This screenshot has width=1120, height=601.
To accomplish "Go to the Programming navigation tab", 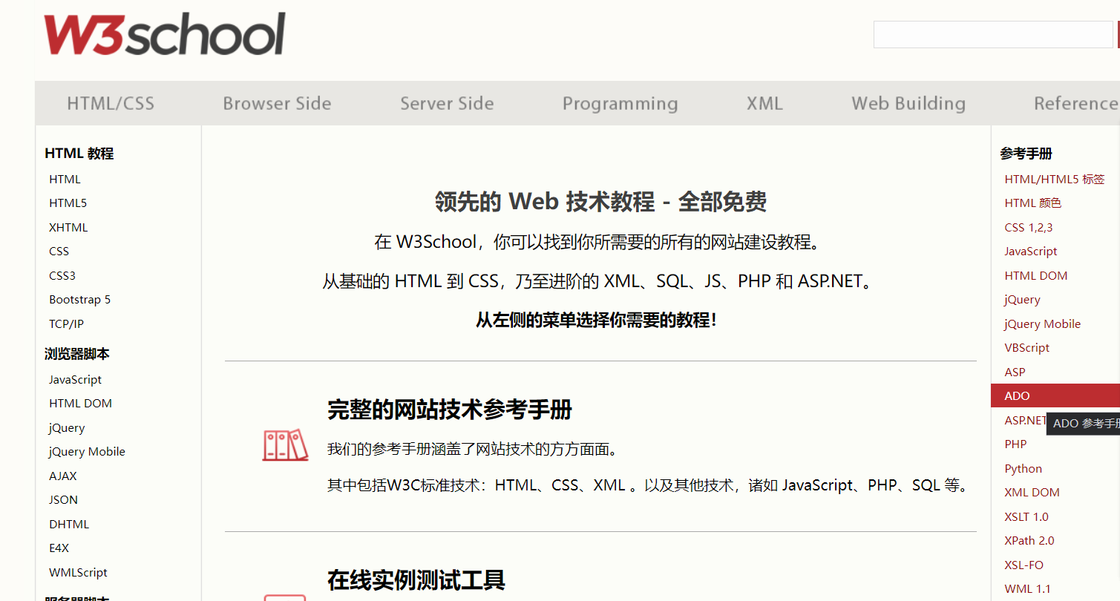I will coord(620,104).
